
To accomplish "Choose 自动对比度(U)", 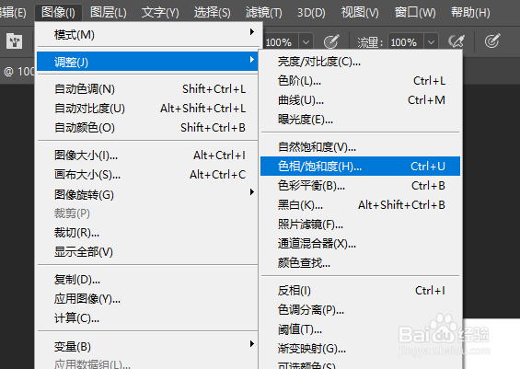I will 147,108.
